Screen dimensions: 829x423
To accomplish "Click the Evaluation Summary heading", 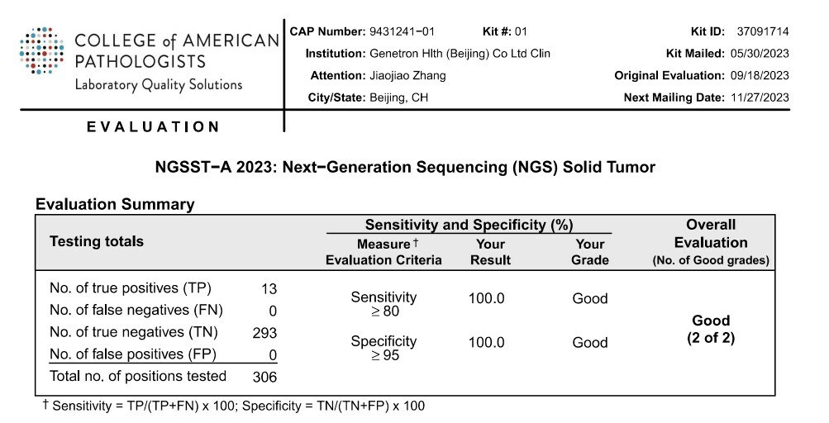I will click(x=115, y=203).
